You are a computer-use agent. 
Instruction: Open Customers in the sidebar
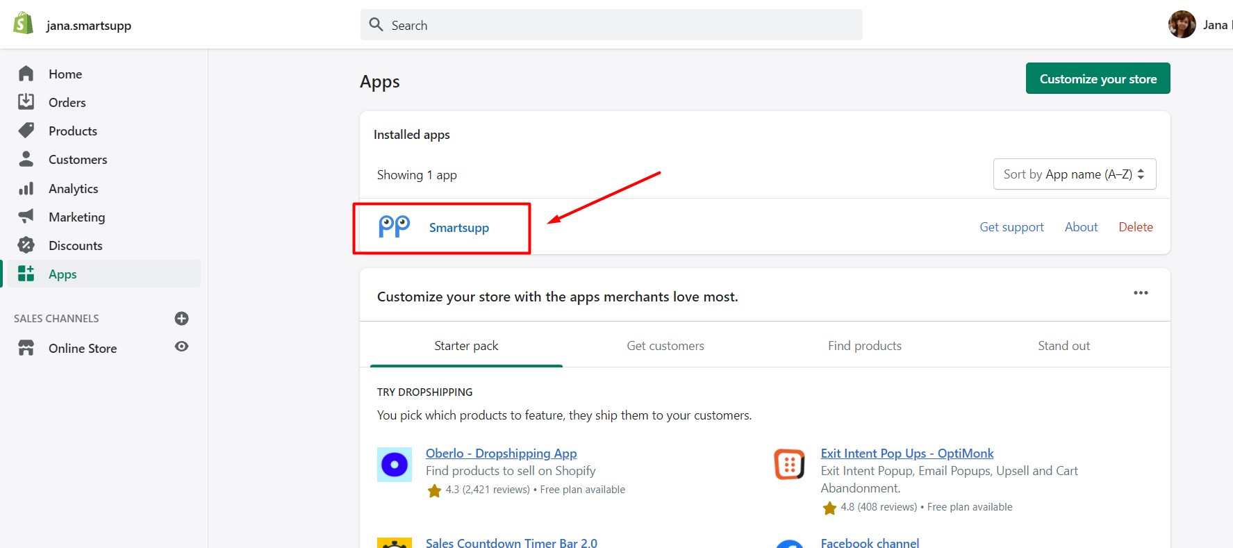(78, 159)
